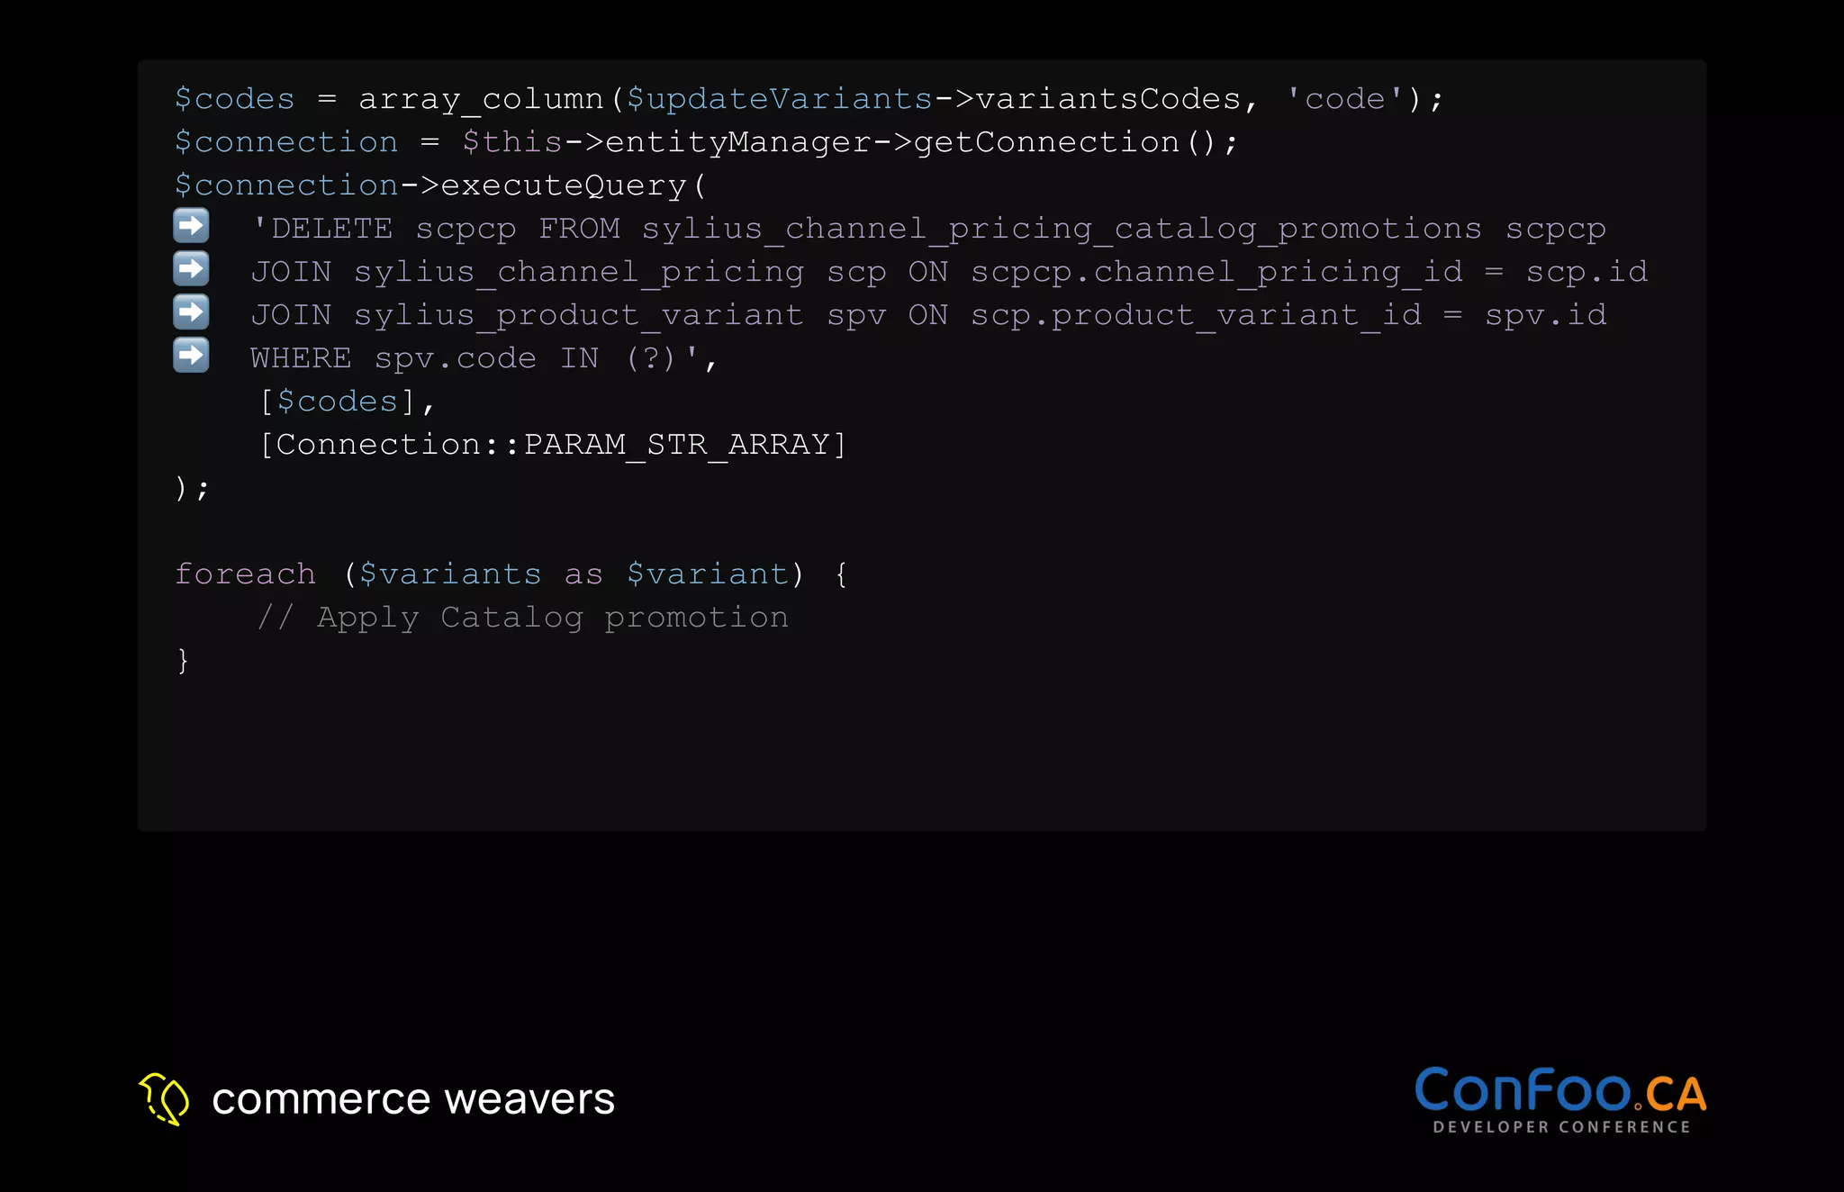The height and width of the screenshot is (1192, 1844).
Task: Click the arrow emoji beside JOIN sylius_product_variant
Action: (x=191, y=312)
